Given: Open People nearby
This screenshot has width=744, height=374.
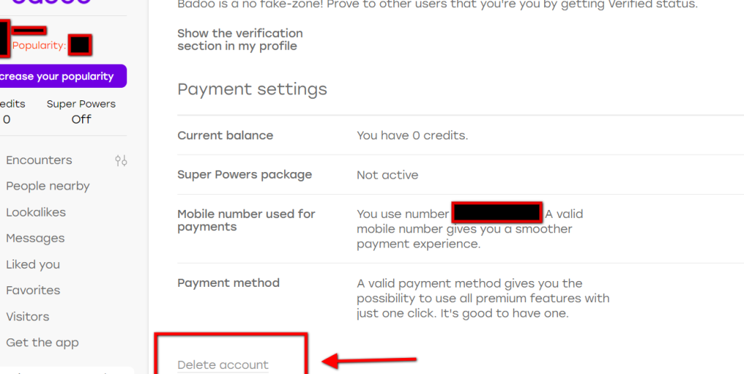Looking at the screenshot, I should (48, 187).
